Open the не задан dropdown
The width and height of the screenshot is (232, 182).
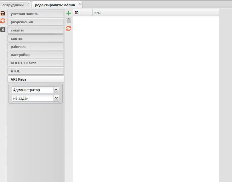pyautogui.click(x=56, y=98)
